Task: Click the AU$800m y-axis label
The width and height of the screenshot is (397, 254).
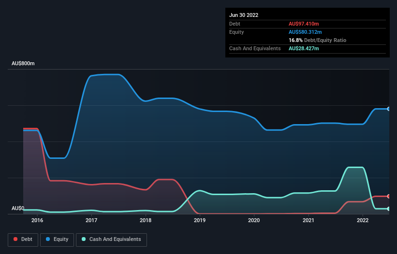Action: coord(23,63)
